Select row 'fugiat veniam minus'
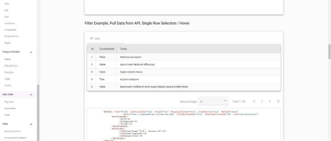The image size is (331, 141). pyautogui.click(x=184, y=72)
